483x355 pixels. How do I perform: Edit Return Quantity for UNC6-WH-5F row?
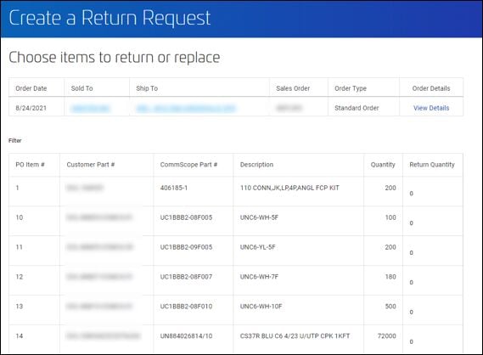411,223
